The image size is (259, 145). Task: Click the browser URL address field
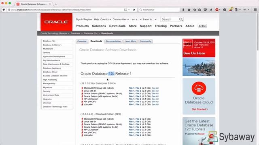(x=66, y=10)
